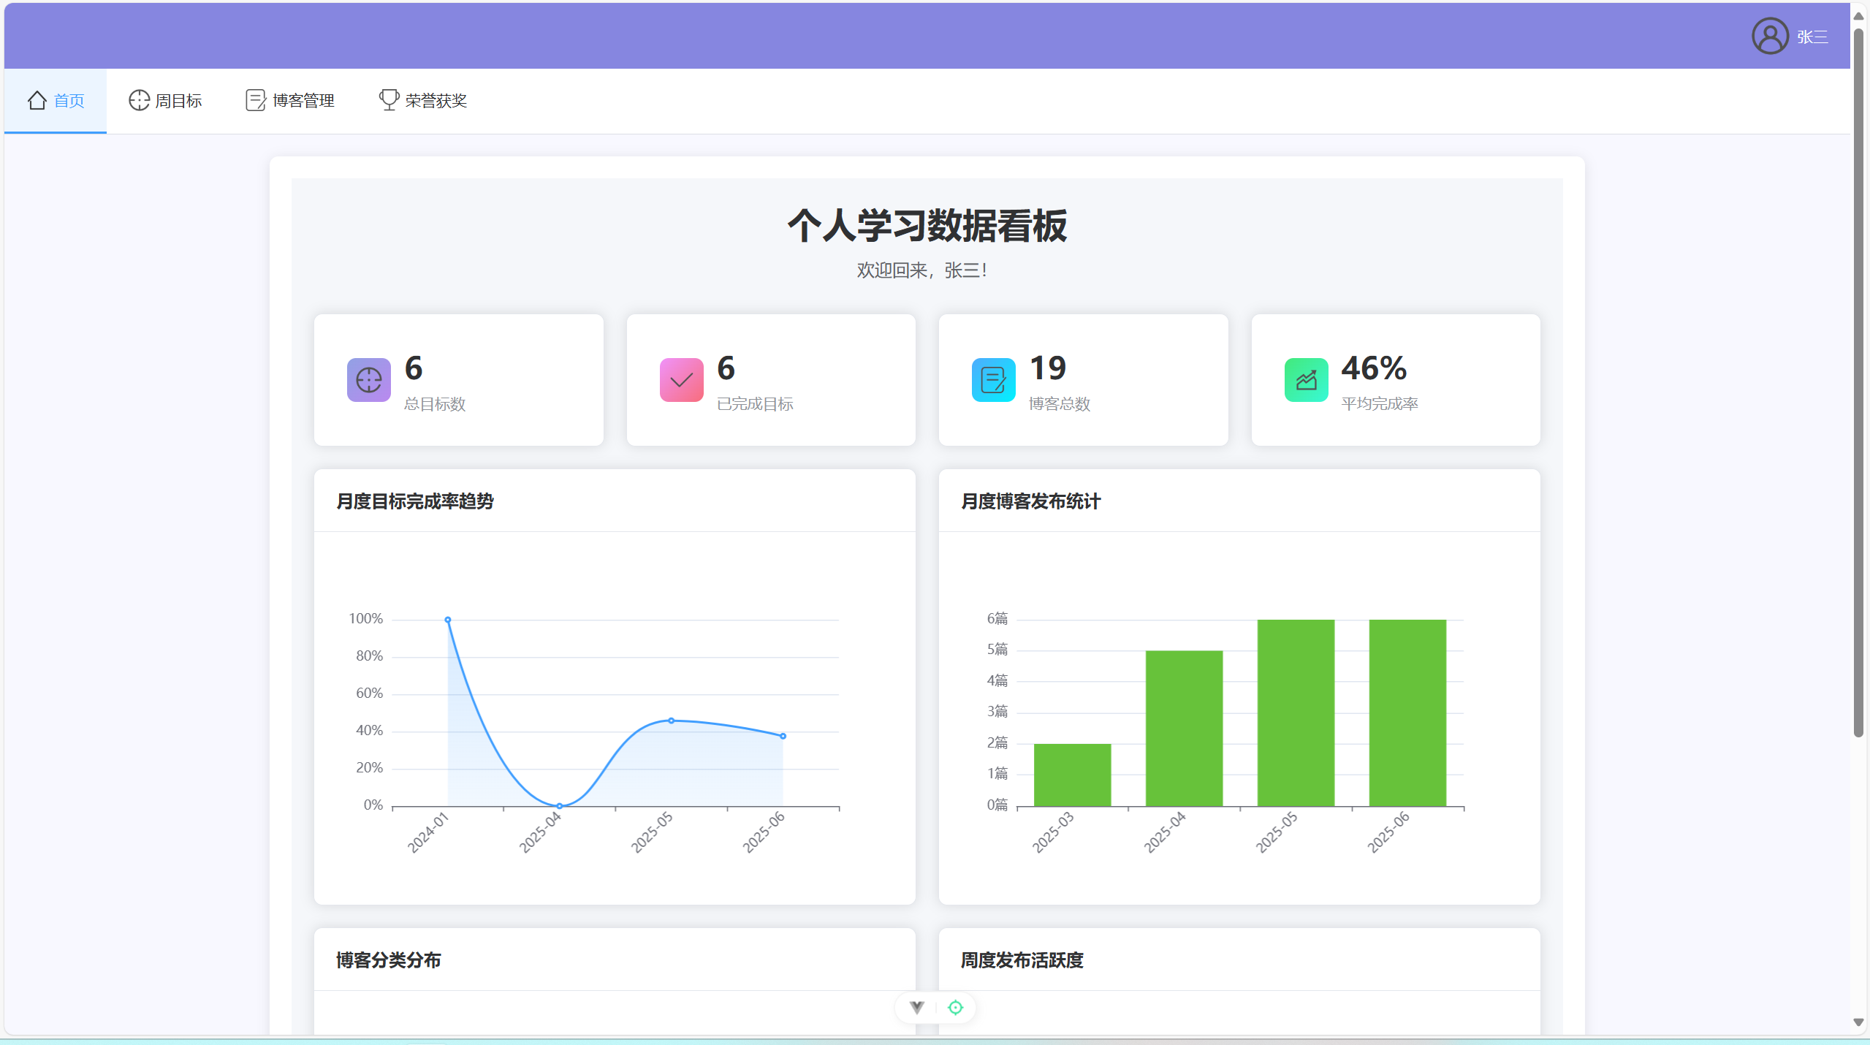
Task: Click the 2025-05 green bar
Action: point(1296,712)
